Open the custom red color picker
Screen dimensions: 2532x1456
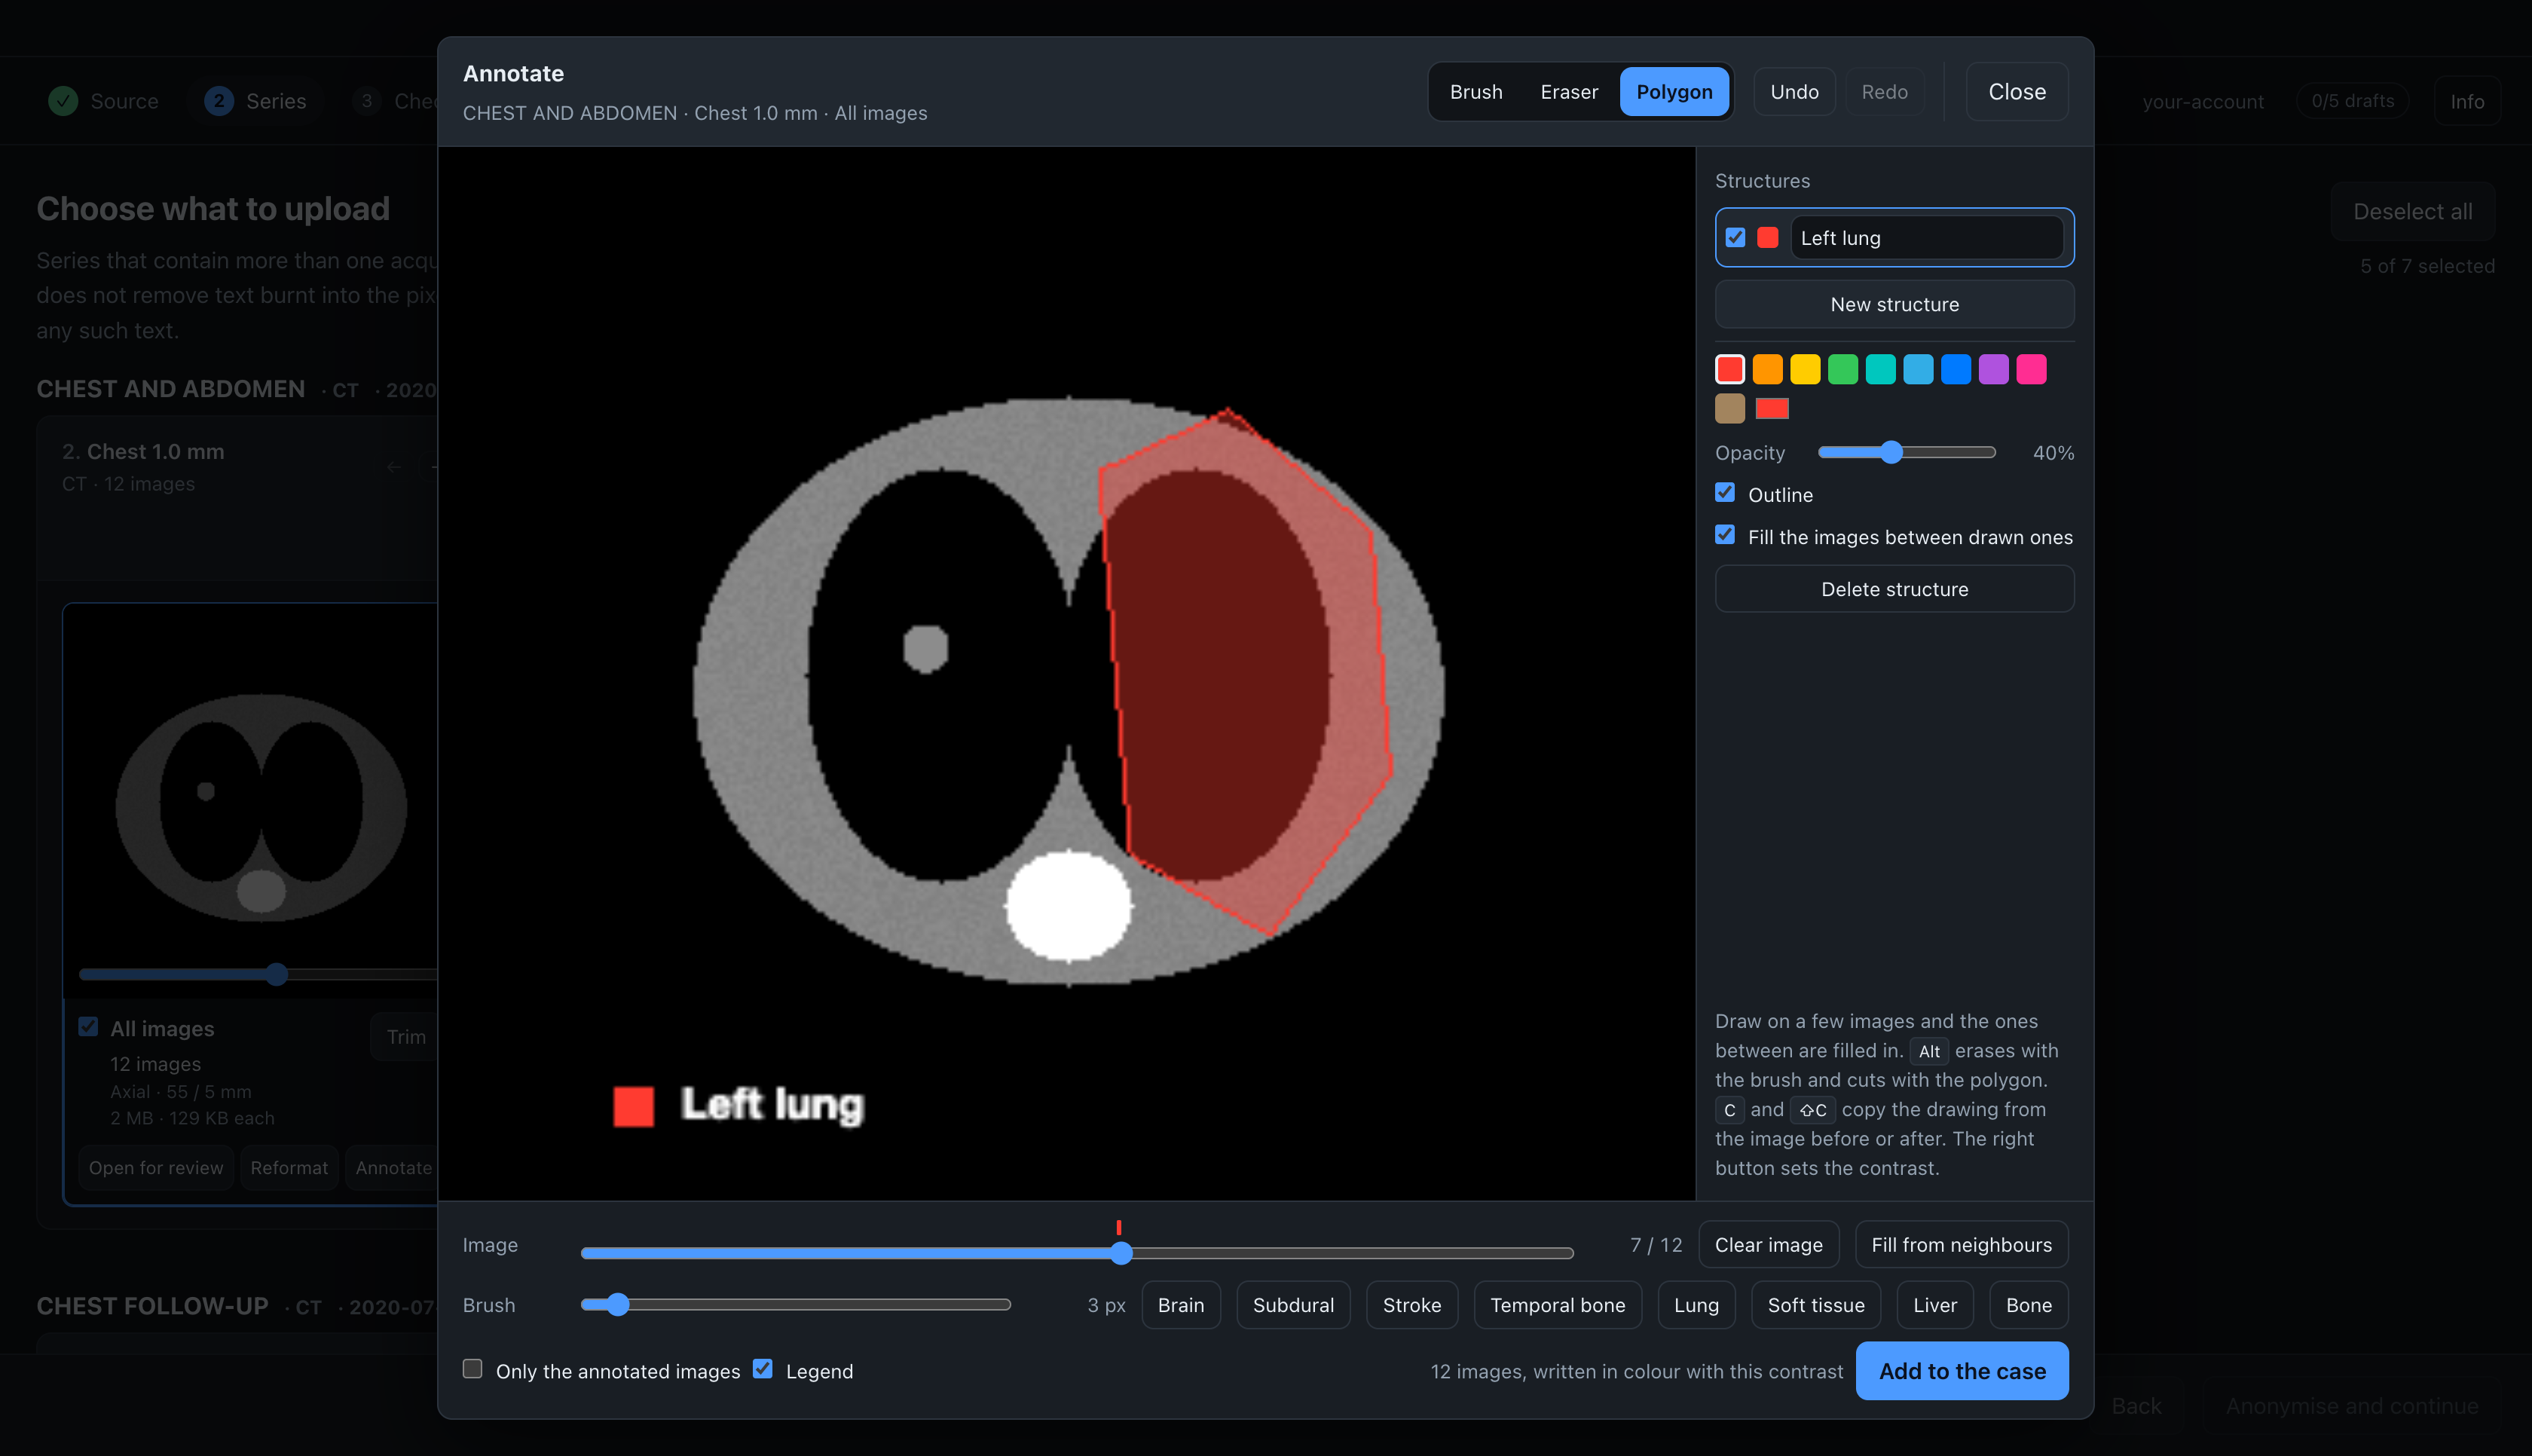click(x=1772, y=409)
